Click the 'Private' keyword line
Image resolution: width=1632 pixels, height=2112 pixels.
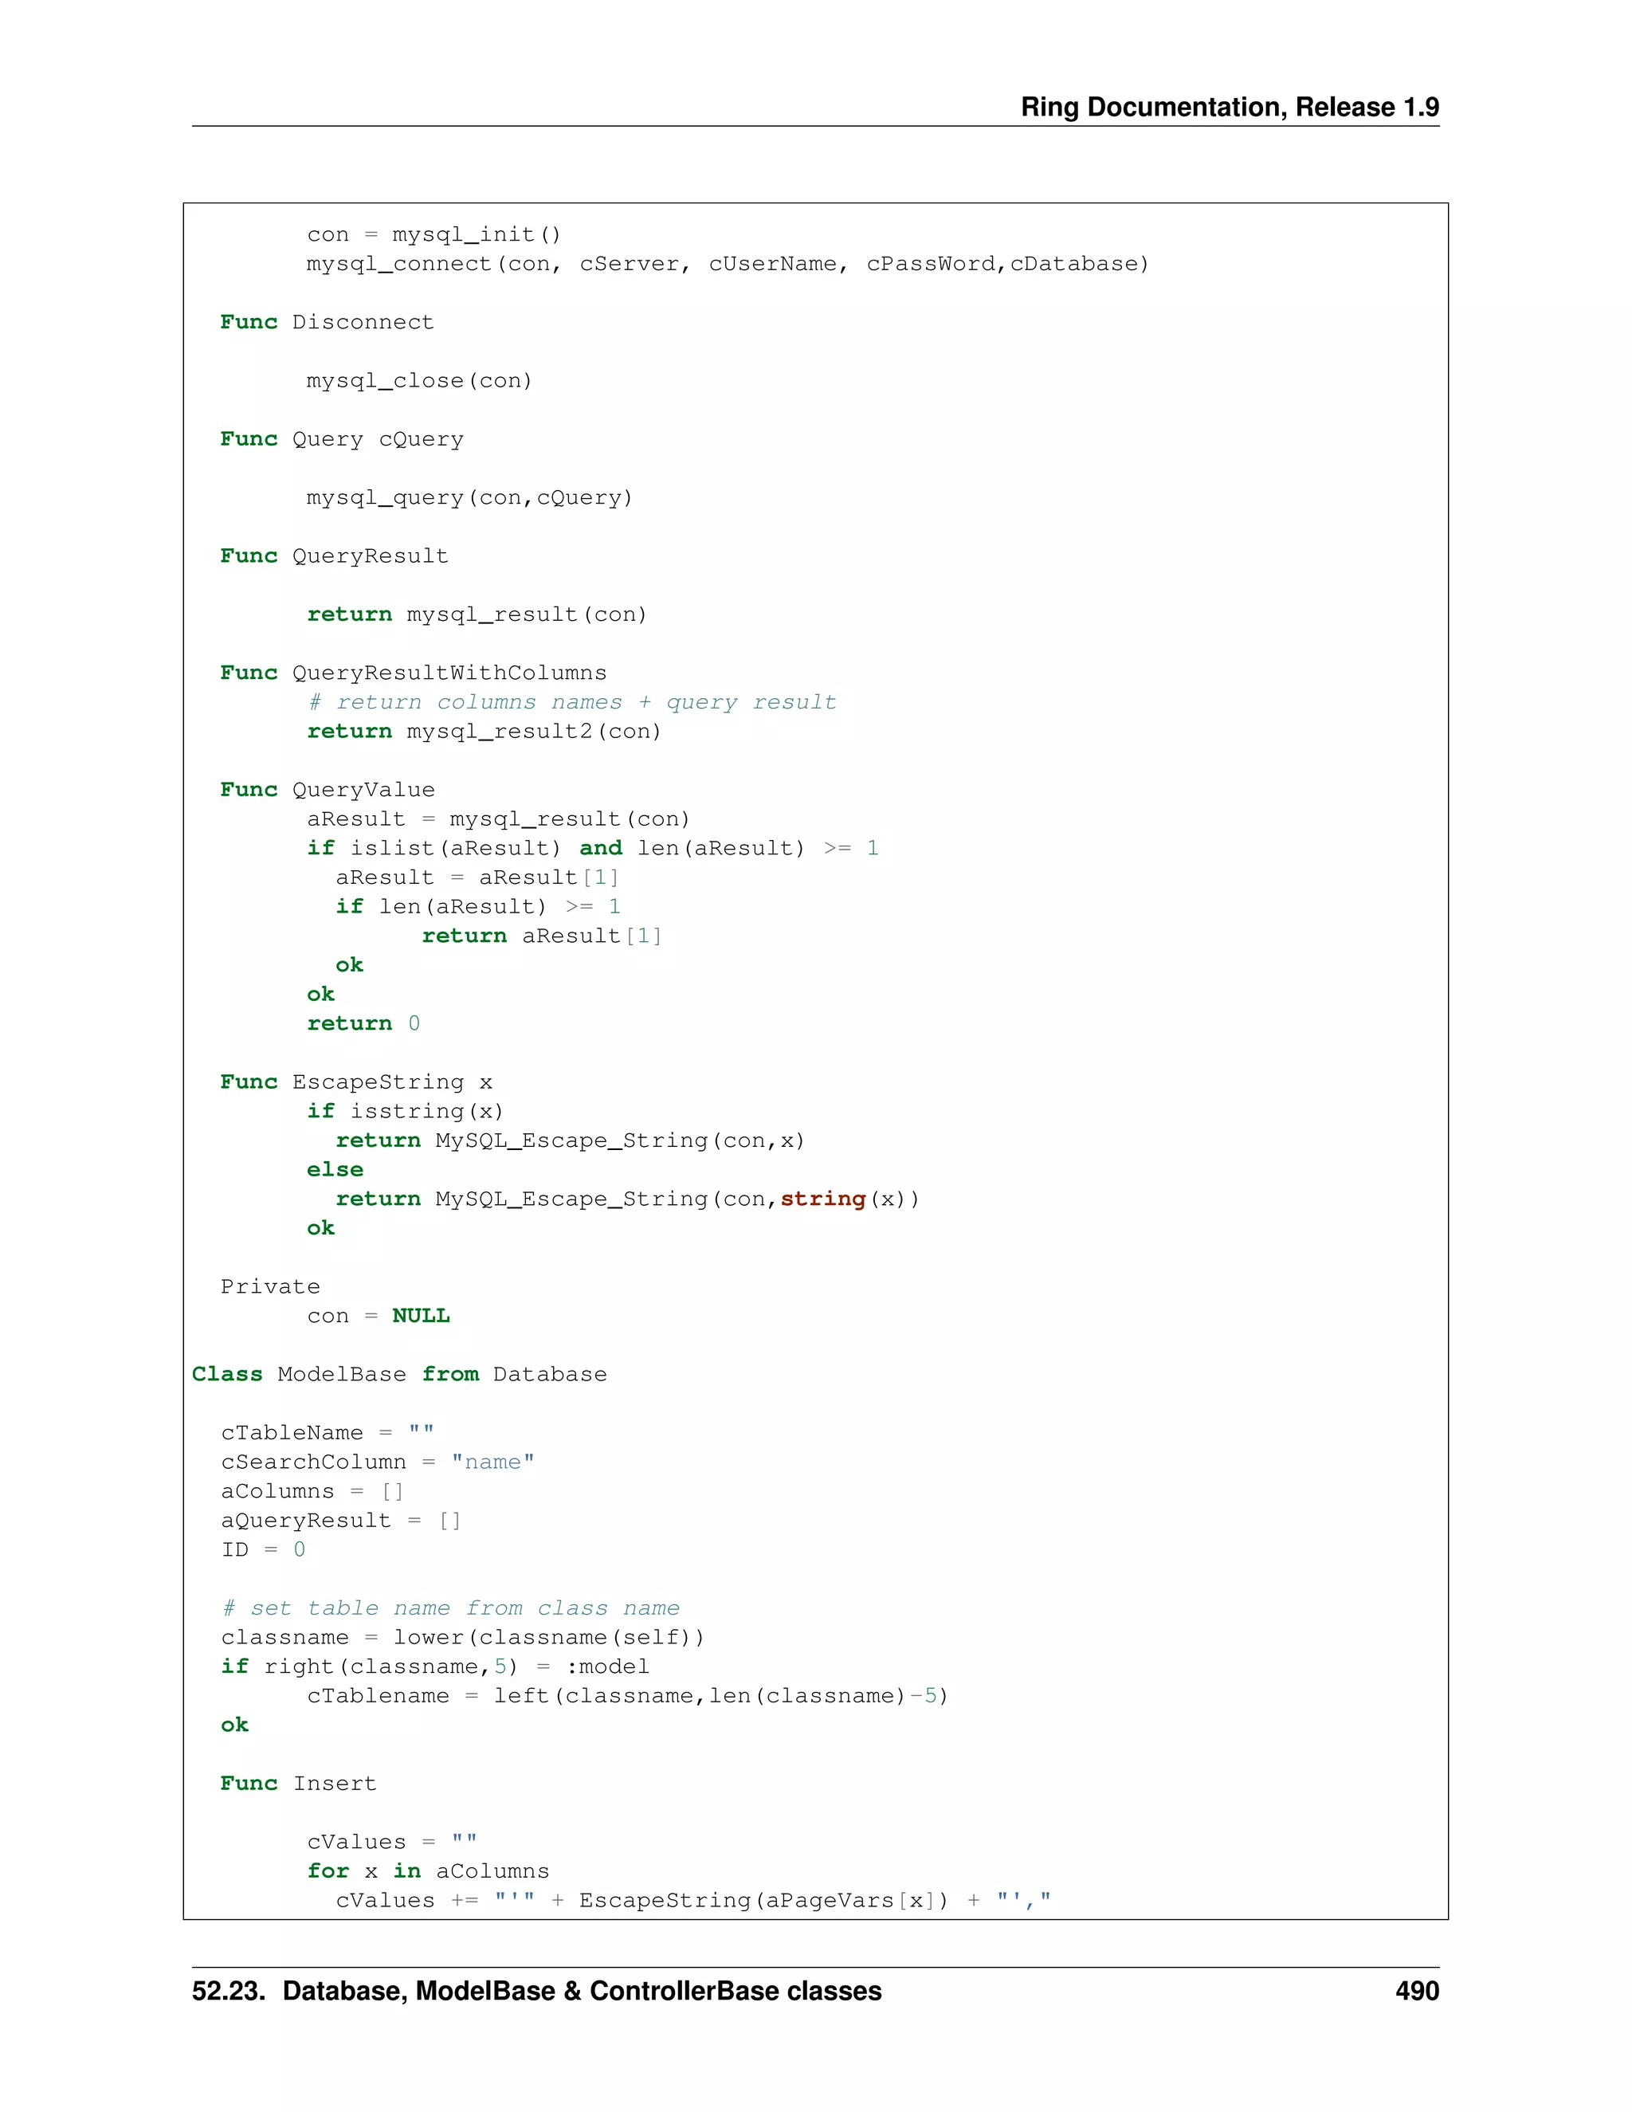click(x=270, y=1287)
